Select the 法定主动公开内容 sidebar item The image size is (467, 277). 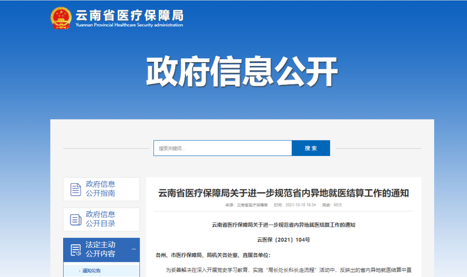pyautogui.click(x=101, y=250)
